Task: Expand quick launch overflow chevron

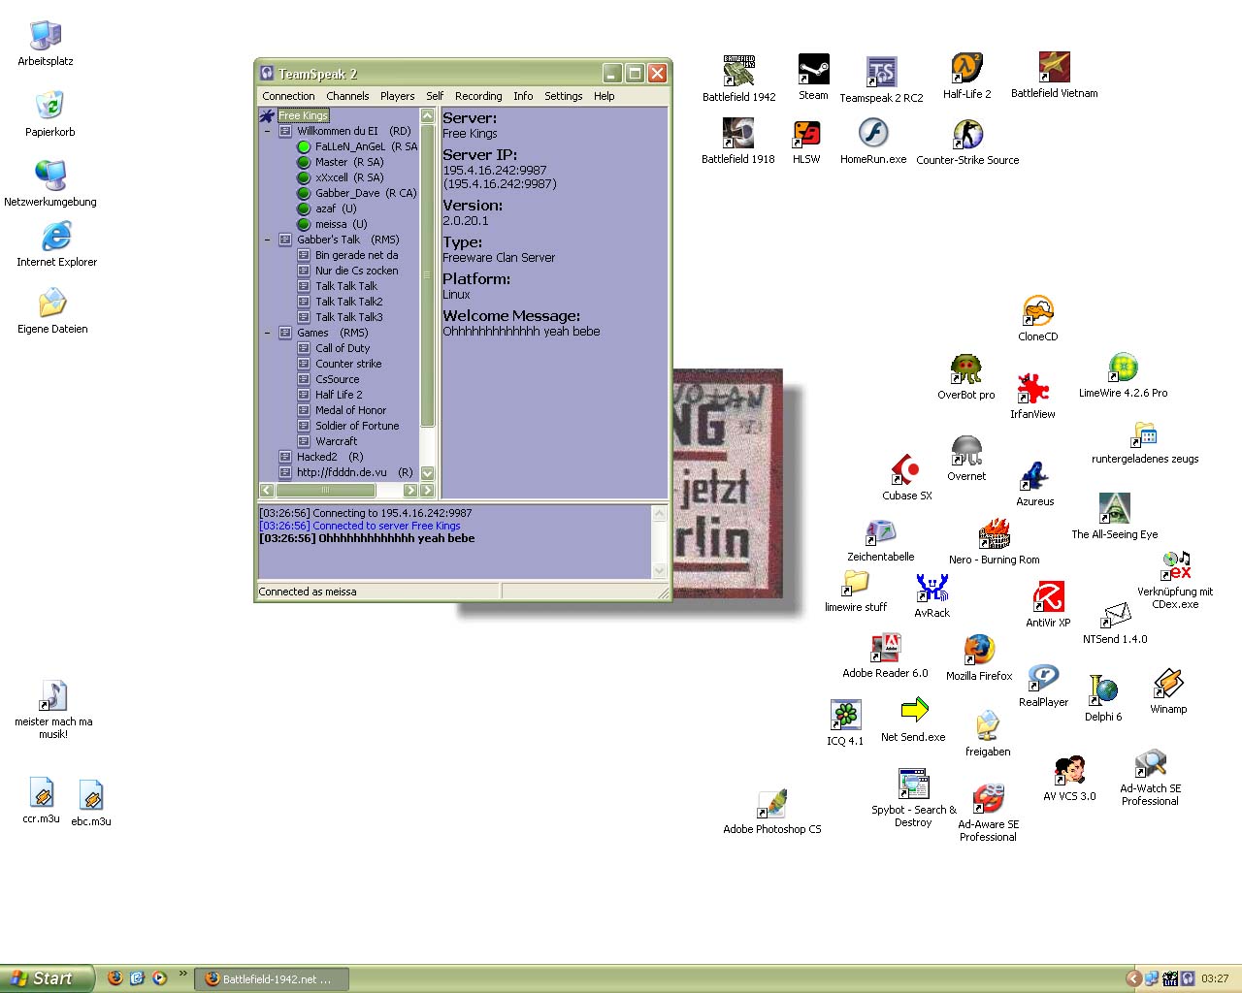Action: tap(182, 974)
